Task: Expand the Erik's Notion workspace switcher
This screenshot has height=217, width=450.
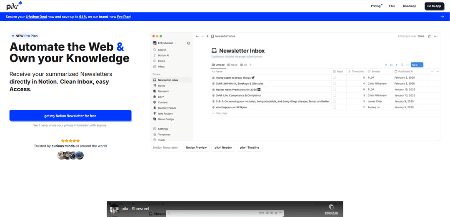Action: pyautogui.click(x=165, y=43)
